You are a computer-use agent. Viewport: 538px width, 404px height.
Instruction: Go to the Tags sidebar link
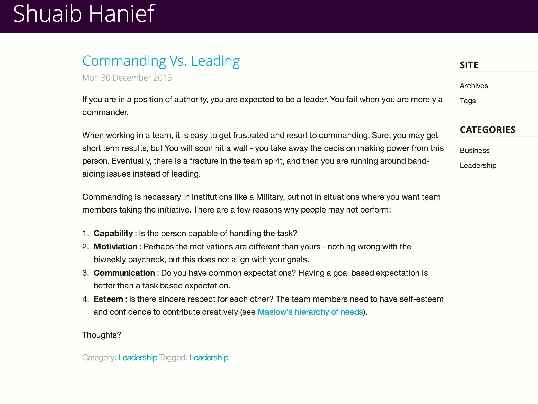[468, 101]
